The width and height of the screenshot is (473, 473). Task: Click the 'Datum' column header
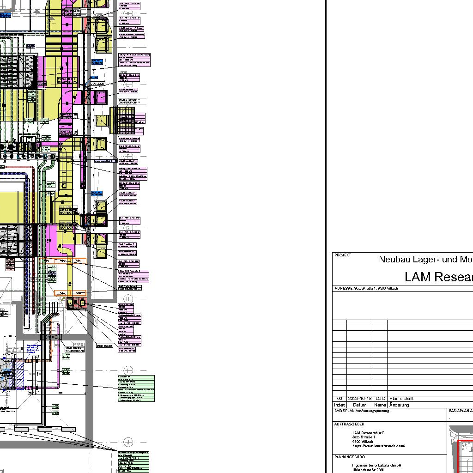click(359, 405)
